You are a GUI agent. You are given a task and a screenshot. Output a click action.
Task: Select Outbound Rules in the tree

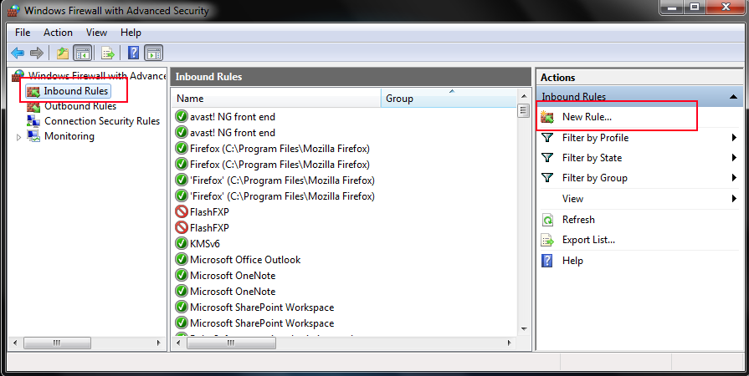click(x=80, y=106)
